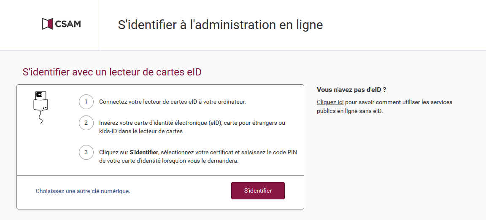Image resolution: width=486 pixels, height=220 pixels.
Task: Click the step 2 number circle
Action: click(86, 123)
